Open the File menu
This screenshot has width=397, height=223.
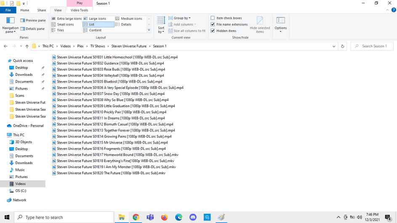[8, 10]
